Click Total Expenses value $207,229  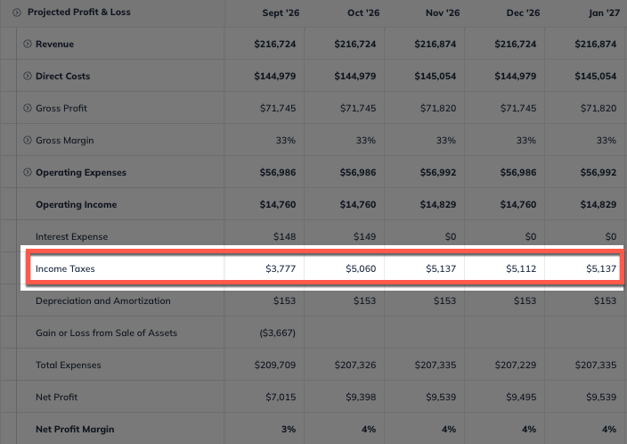pos(516,366)
